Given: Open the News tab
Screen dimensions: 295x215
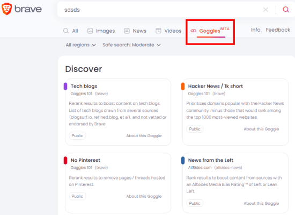Looking at the screenshot, I should 135,31.
